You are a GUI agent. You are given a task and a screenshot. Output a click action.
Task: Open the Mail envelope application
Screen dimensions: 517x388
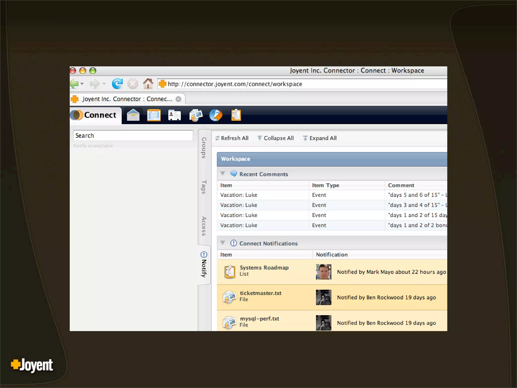pyautogui.click(x=133, y=115)
